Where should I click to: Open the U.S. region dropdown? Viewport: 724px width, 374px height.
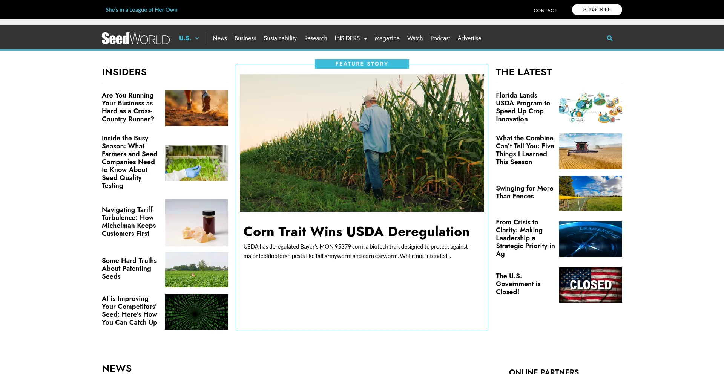point(189,38)
